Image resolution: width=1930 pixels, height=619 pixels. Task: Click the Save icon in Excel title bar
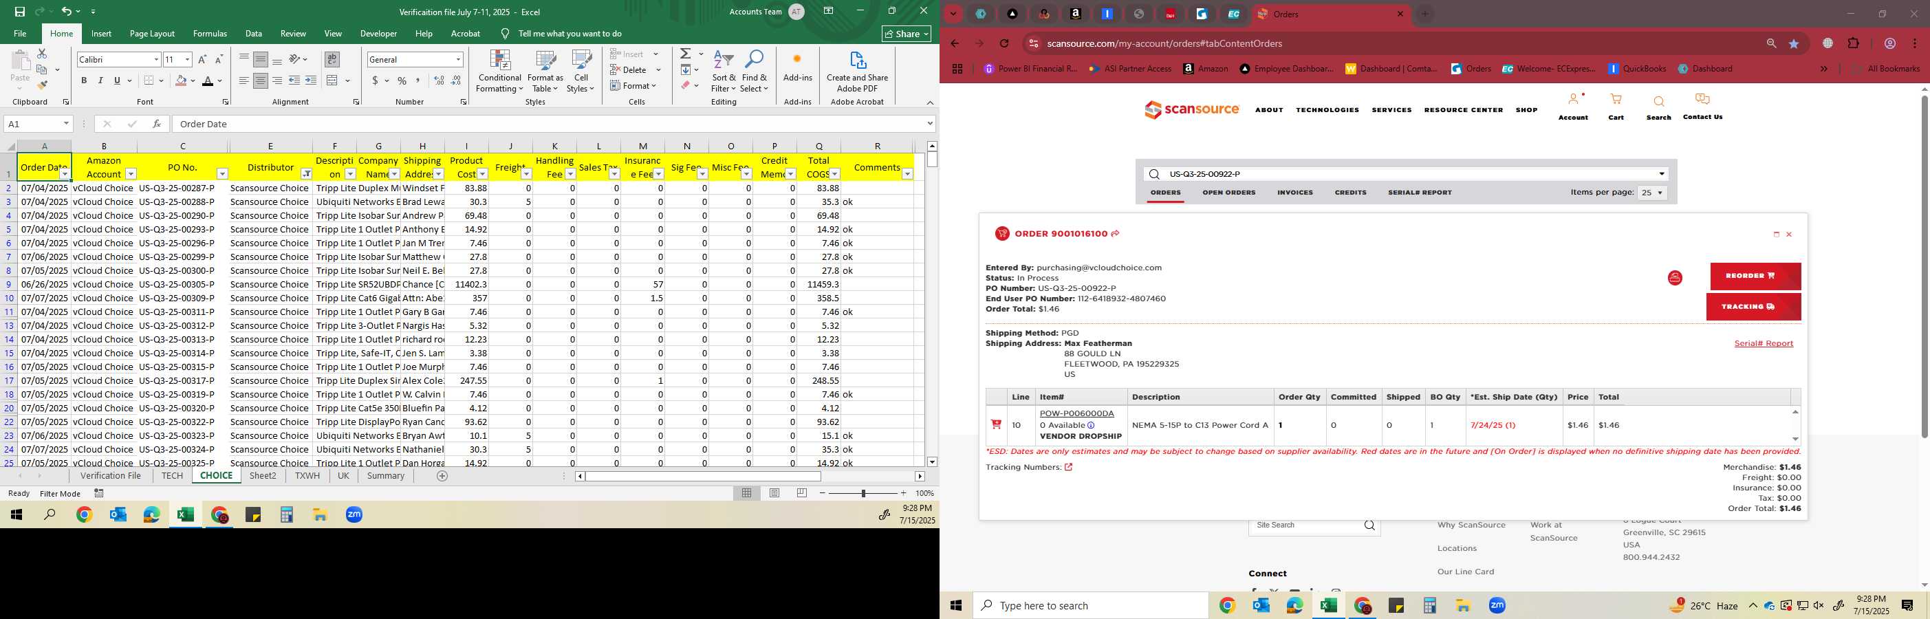pos(19,11)
